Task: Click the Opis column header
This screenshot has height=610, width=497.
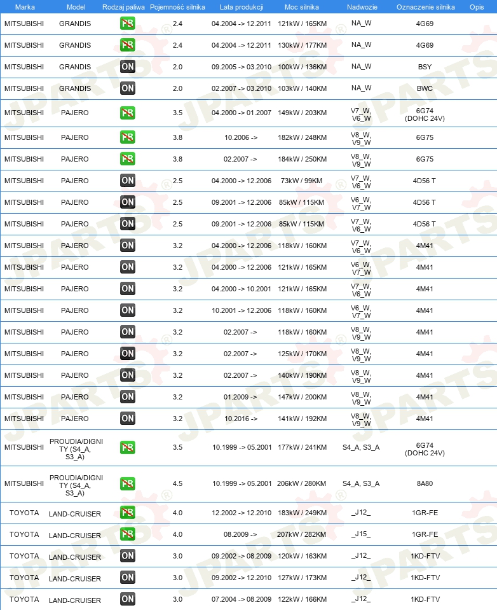Action: (x=477, y=7)
